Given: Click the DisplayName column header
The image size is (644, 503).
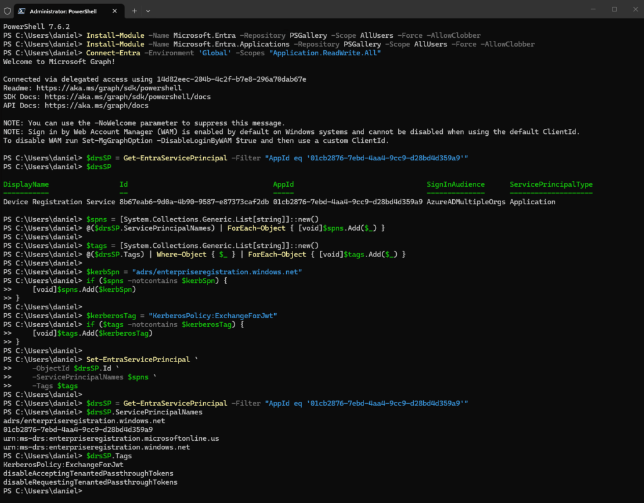Looking at the screenshot, I should 26,184.
